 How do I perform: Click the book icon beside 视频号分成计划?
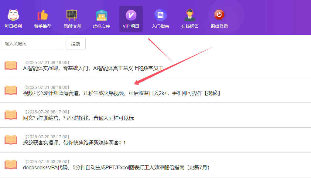tap(11, 90)
